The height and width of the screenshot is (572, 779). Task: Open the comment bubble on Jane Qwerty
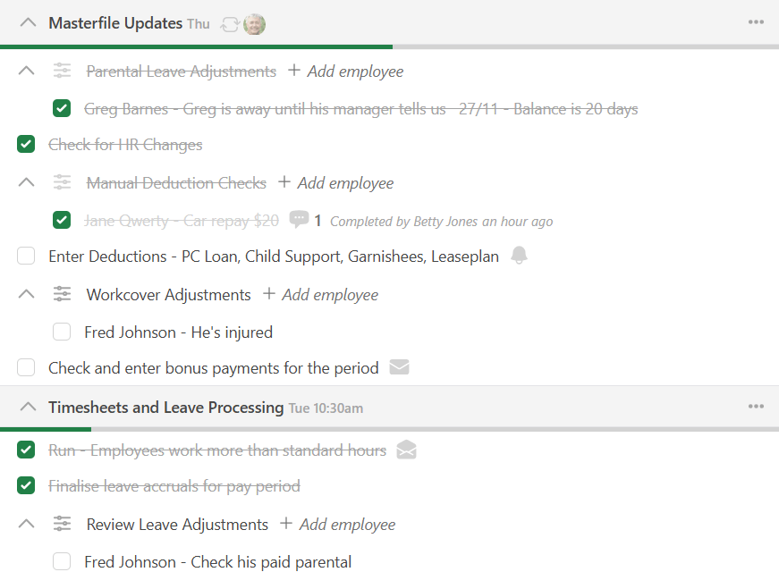tap(299, 220)
